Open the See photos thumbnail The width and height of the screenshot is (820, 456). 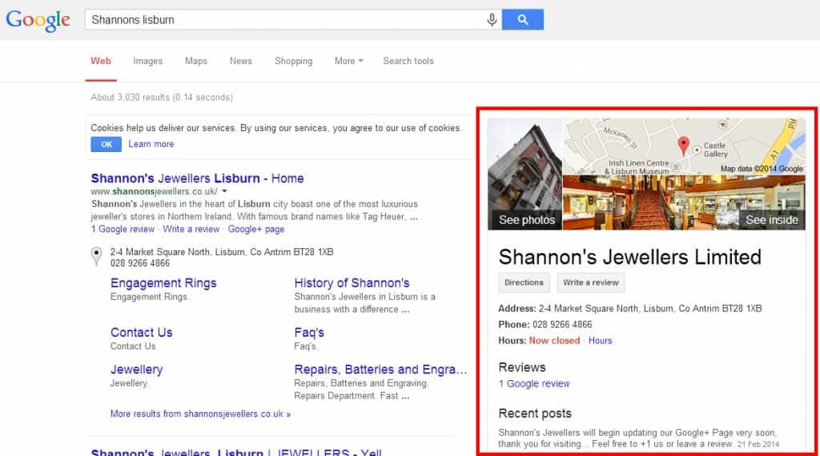coord(525,174)
